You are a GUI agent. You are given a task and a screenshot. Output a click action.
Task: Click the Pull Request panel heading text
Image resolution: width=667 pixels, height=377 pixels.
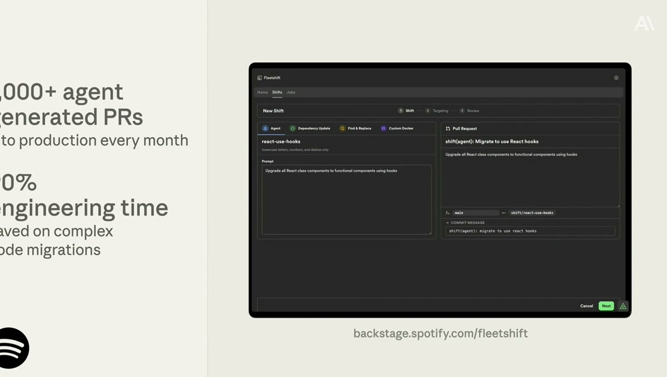pyautogui.click(x=465, y=129)
